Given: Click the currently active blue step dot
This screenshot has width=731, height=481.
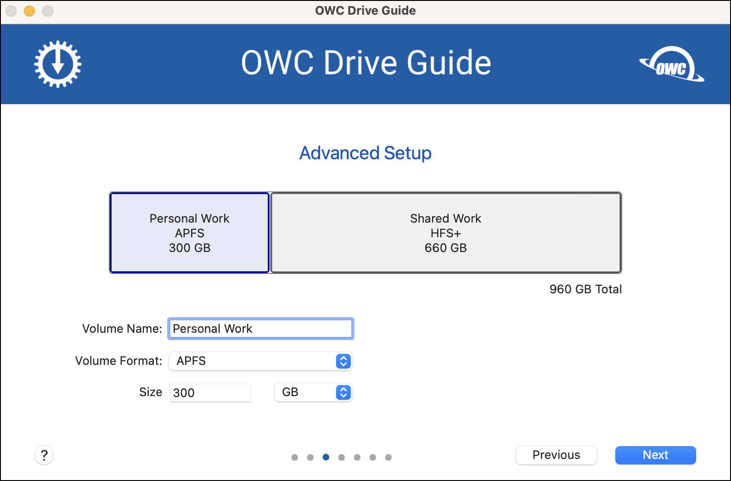Looking at the screenshot, I should click(x=326, y=457).
